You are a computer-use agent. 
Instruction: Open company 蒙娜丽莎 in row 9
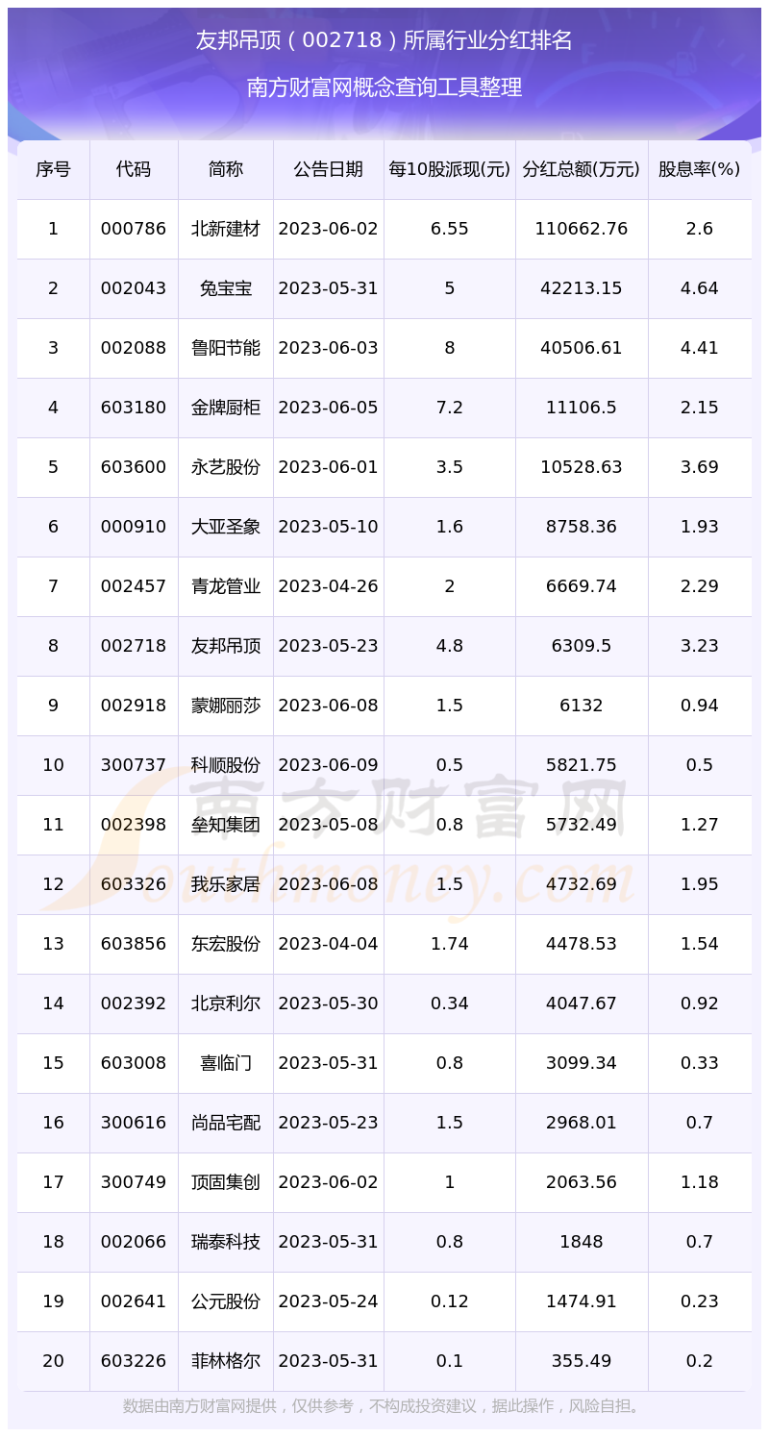coord(224,706)
